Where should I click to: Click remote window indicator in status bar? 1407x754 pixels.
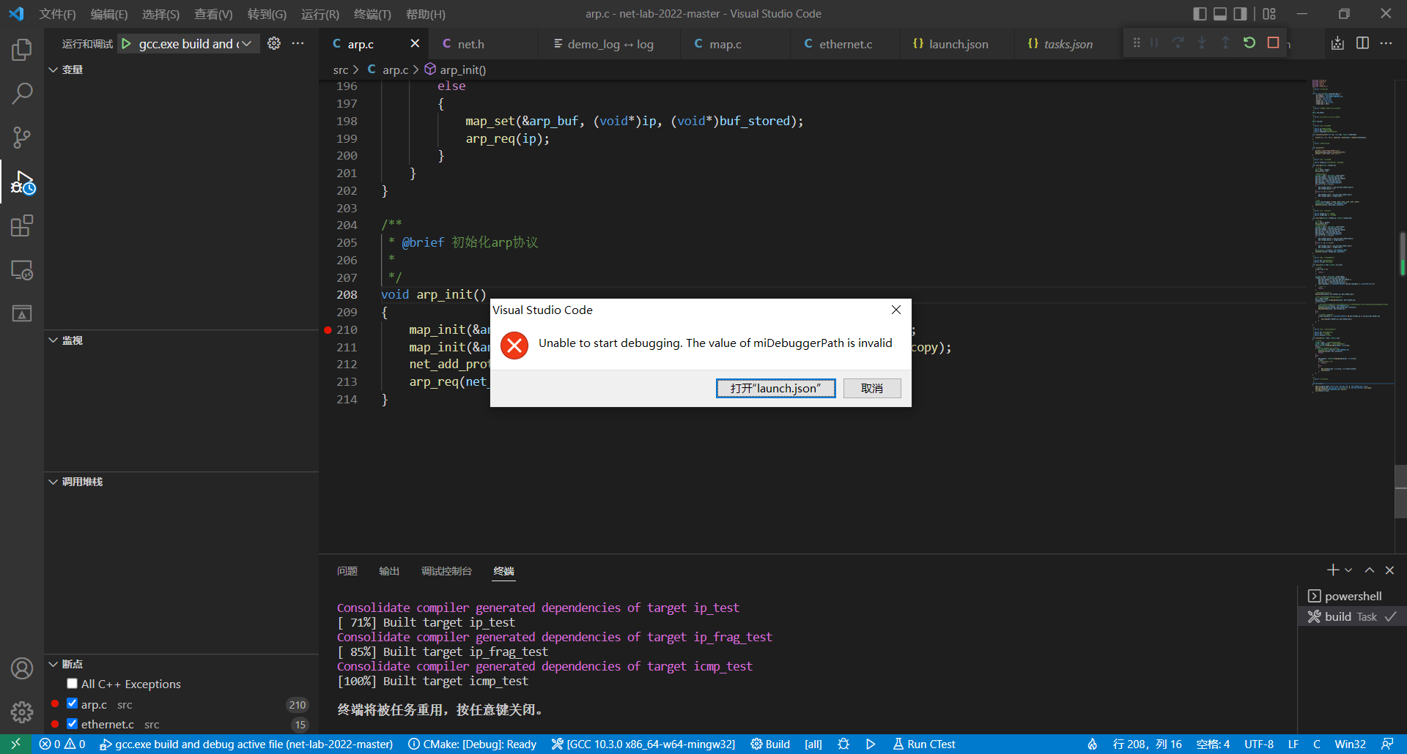click(x=15, y=744)
